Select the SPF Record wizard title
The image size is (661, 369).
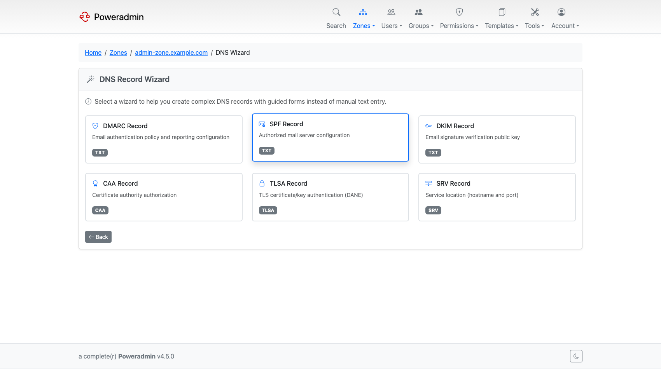[x=287, y=124]
